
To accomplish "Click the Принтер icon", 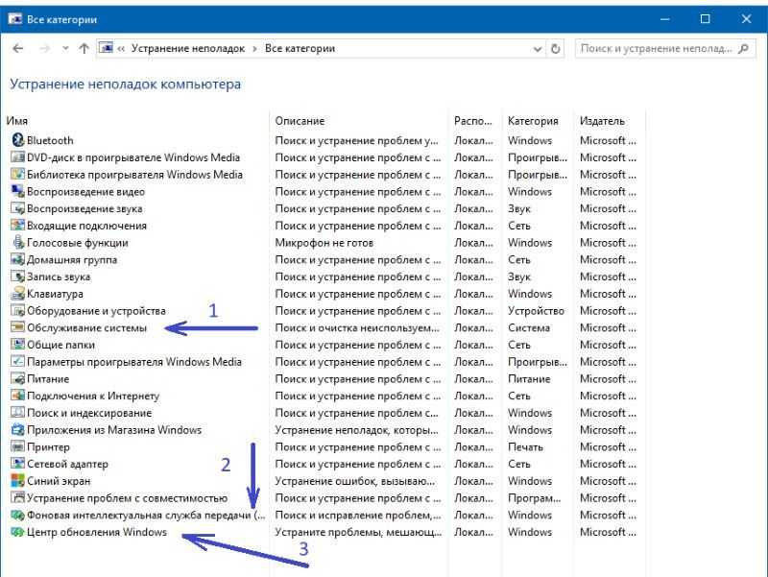I will pyautogui.click(x=17, y=446).
